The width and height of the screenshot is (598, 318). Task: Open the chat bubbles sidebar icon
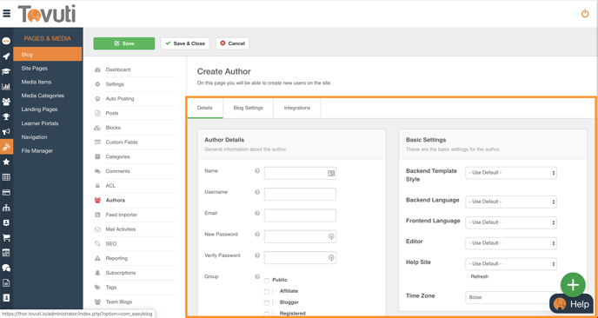coord(6,268)
